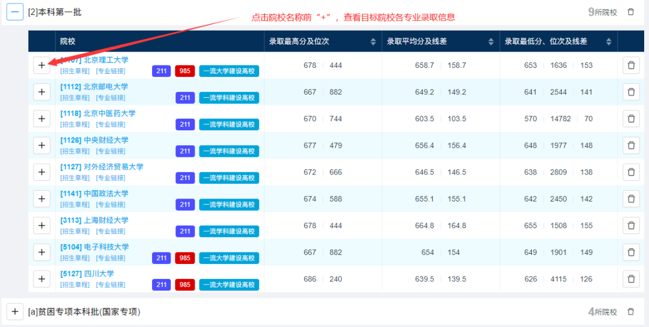Screen dimensions: 649x327
Task: Expand majors for 对外经济贸易大学
Action: pyautogui.click(x=42, y=172)
